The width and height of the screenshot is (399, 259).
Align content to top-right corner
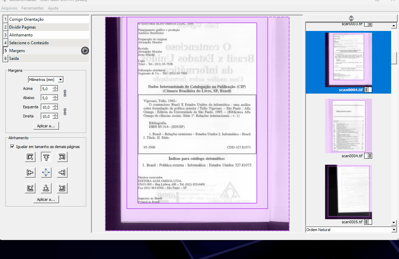pyautogui.click(x=62, y=157)
